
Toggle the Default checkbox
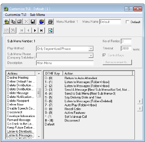[x=127, y=22]
